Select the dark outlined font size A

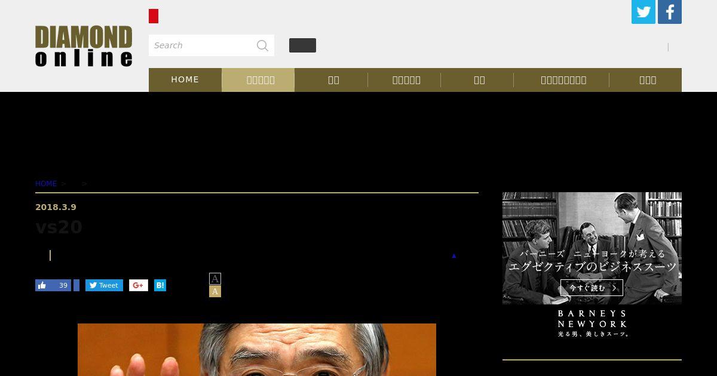point(215,279)
